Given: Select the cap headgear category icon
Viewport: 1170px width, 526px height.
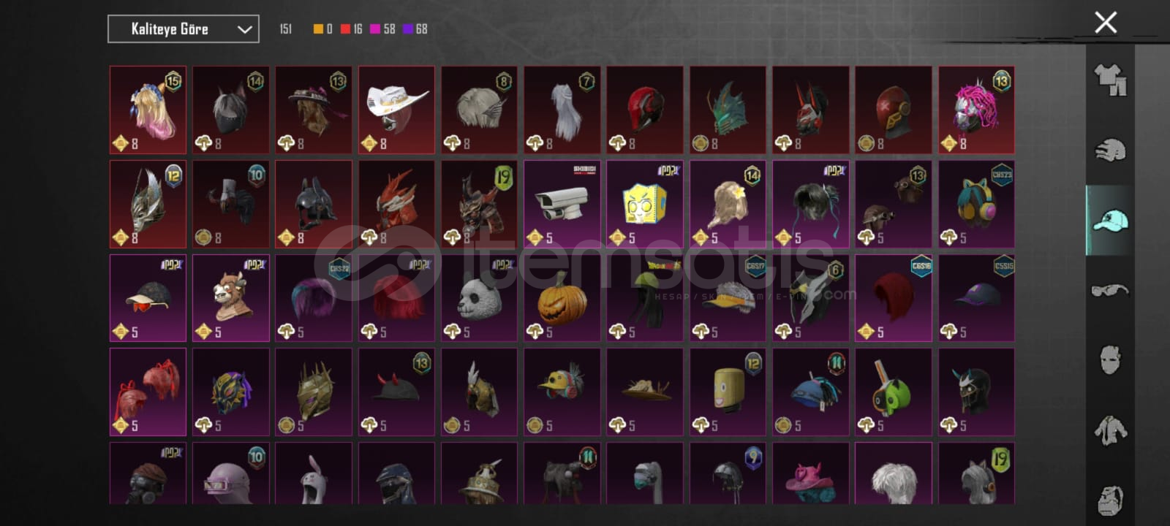Looking at the screenshot, I should coord(1110,221).
